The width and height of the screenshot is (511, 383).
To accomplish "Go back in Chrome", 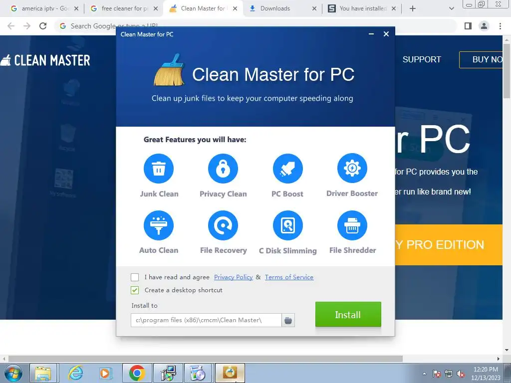I will 11,26.
